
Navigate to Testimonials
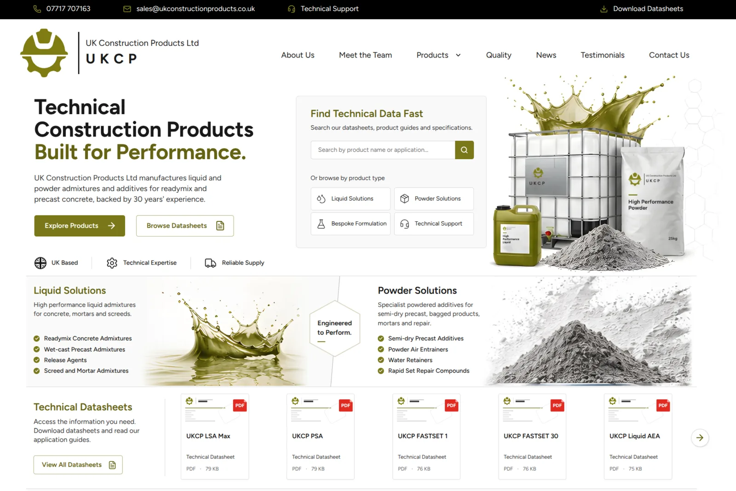[x=602, y=55]
